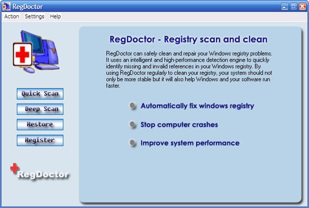Viewport: 309px width, 208px height.
Task: Run a Deep Scan
Action: 40,109
